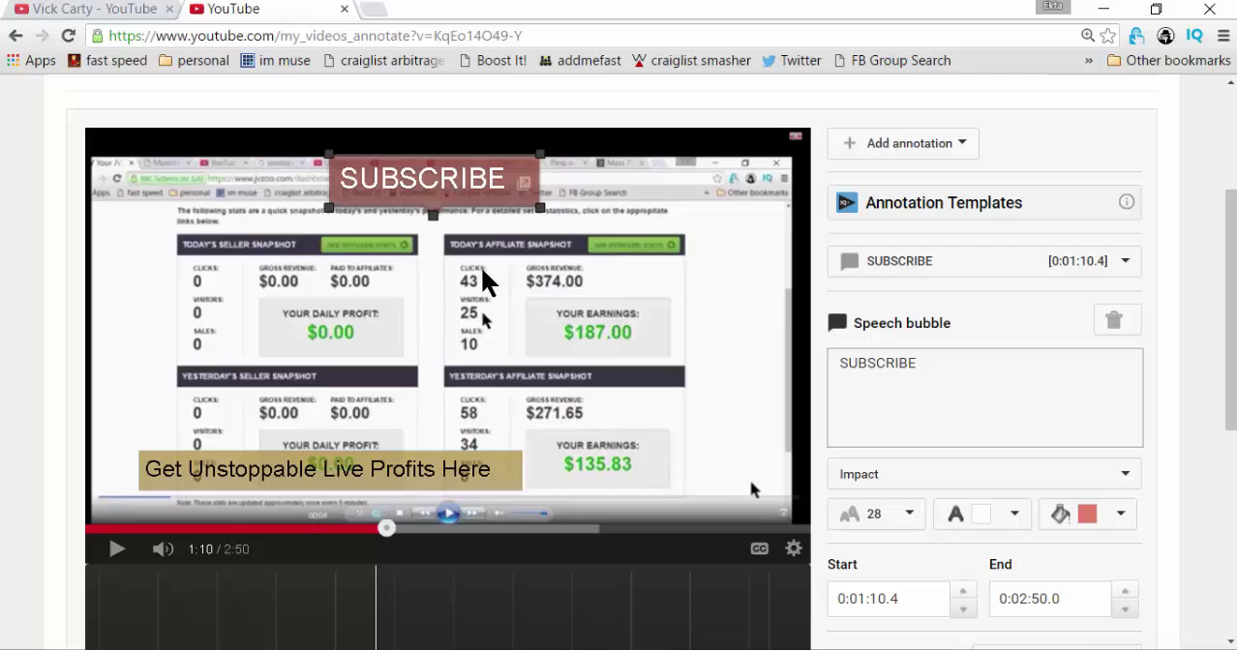The width and height of the screenshot is (1237, 650).
Task: Click the address bar URL
Action: [316, 36]
